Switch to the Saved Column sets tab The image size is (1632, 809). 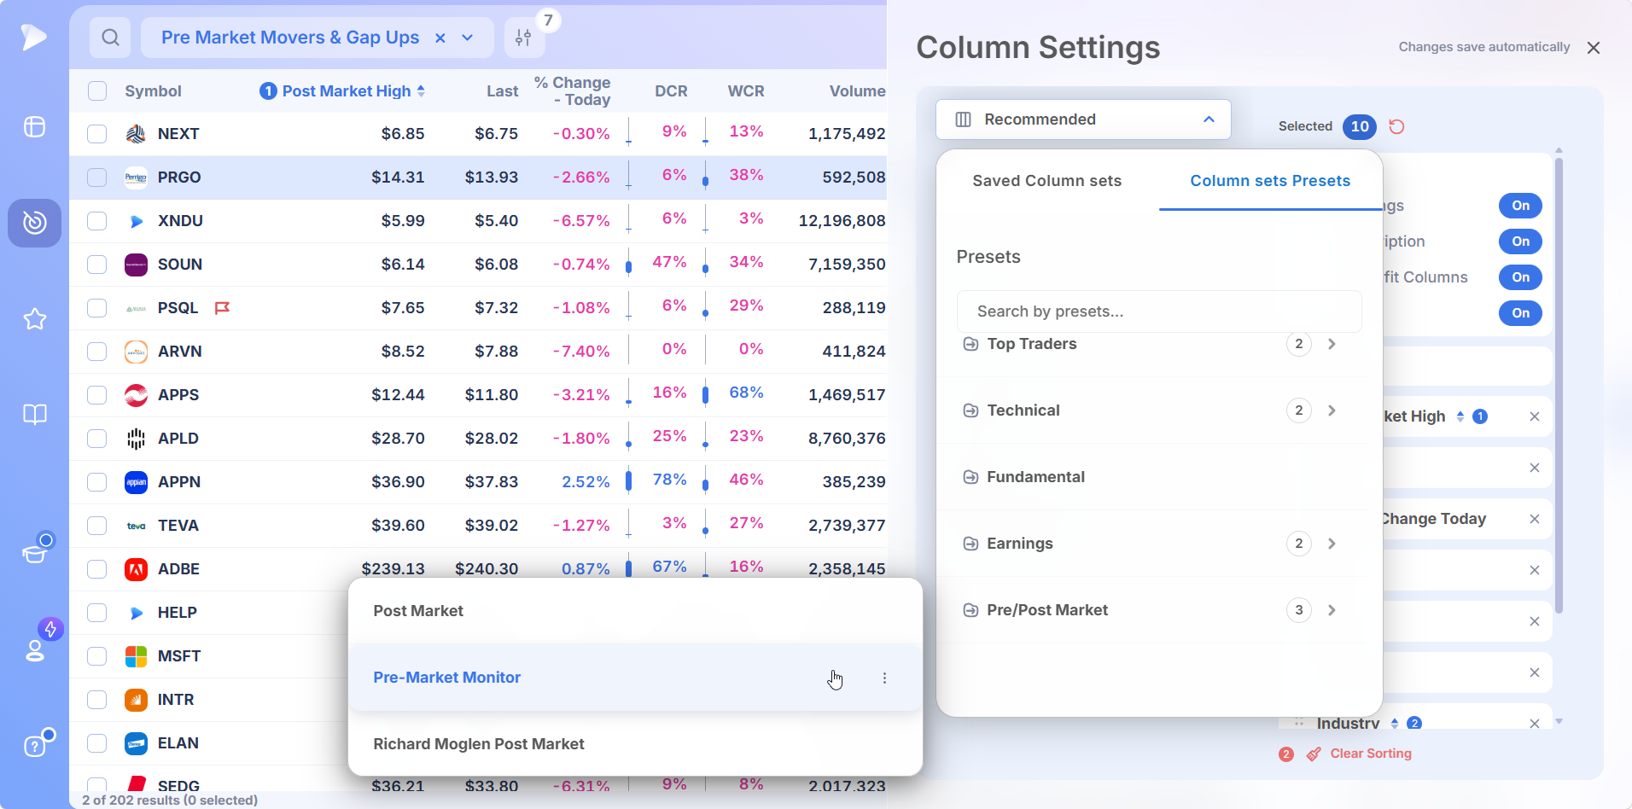click(1046, 181)
